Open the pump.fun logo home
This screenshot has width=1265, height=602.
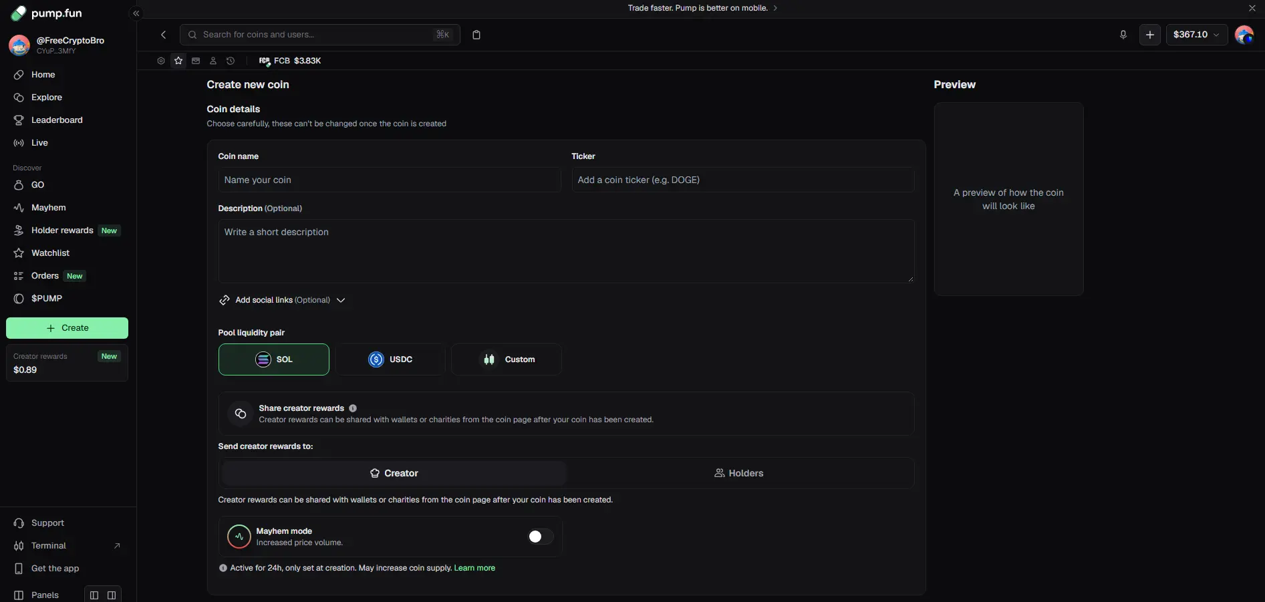point(46,13)
